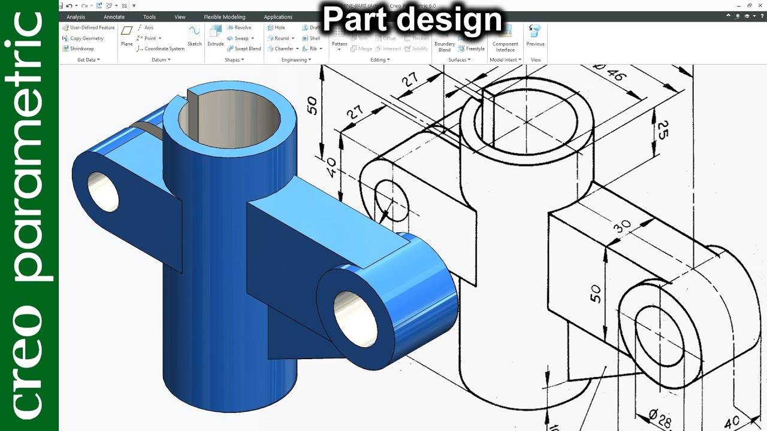
Task: Expand the Editing group menu
Action: (x=380, y=60)
